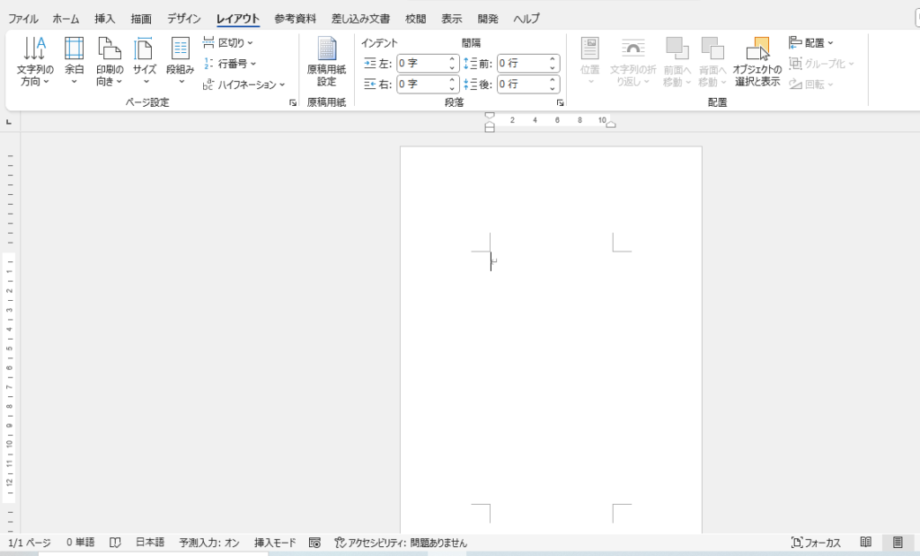This screenshot has width=920, height=556.
Task: Open the グループ化 group dropdown
Action: 821,64
